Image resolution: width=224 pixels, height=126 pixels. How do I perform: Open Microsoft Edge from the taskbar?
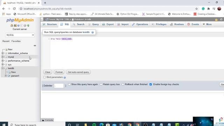(101, 125)
